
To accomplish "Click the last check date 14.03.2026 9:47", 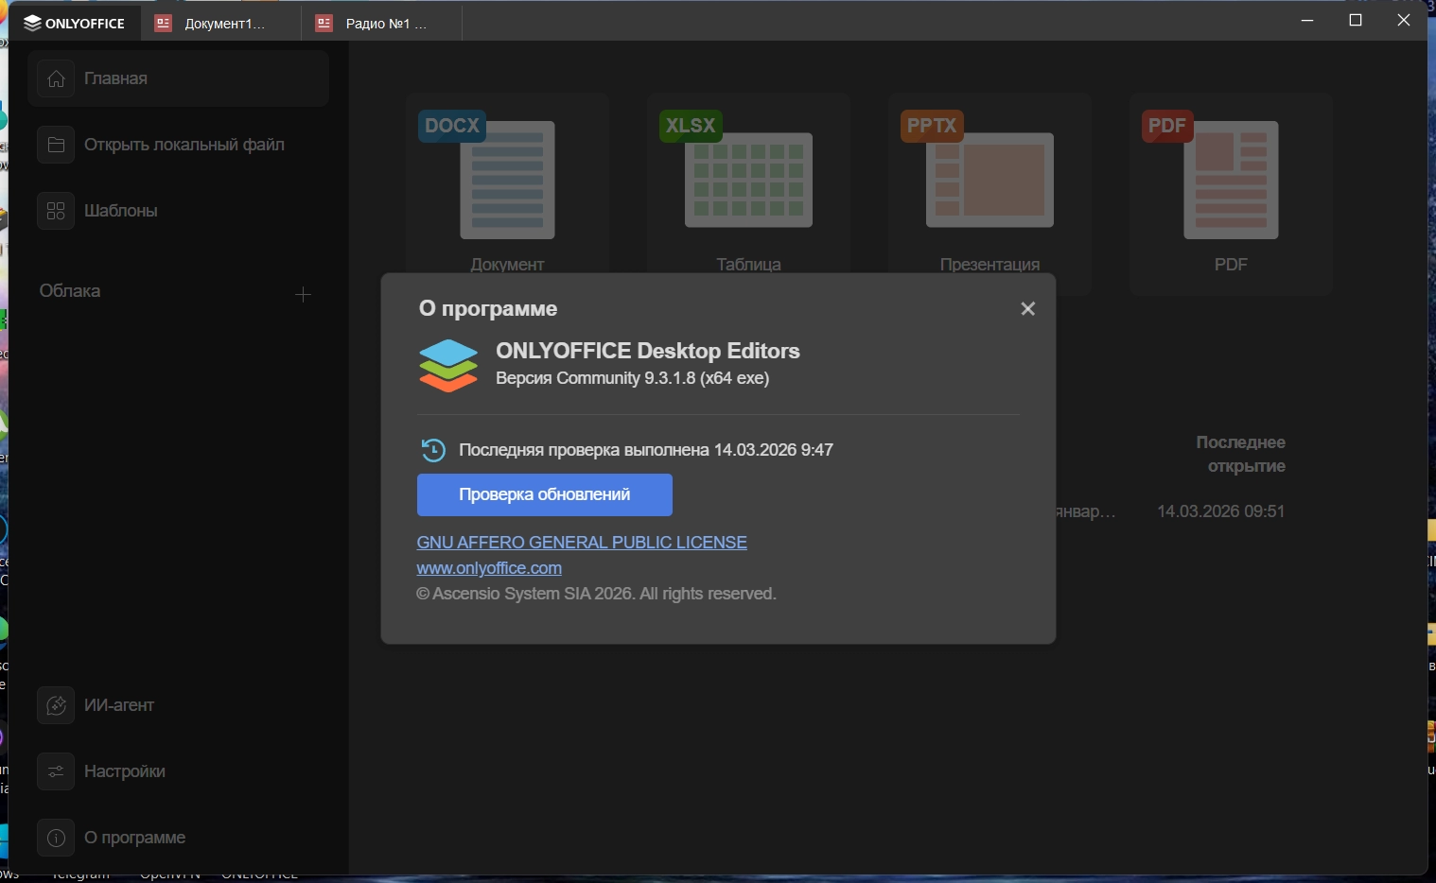I will click(774, 450).
